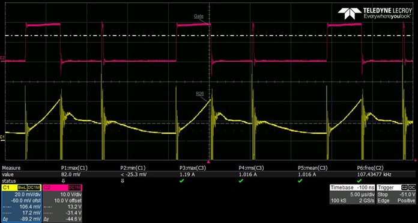
Task: Click the Δy -44.6 V readout in C2
Action: (62, 219)
